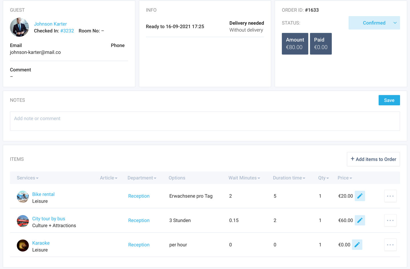Open Johnson Karter guest profile link
This screenshot has width=410, height=269.
50,24
